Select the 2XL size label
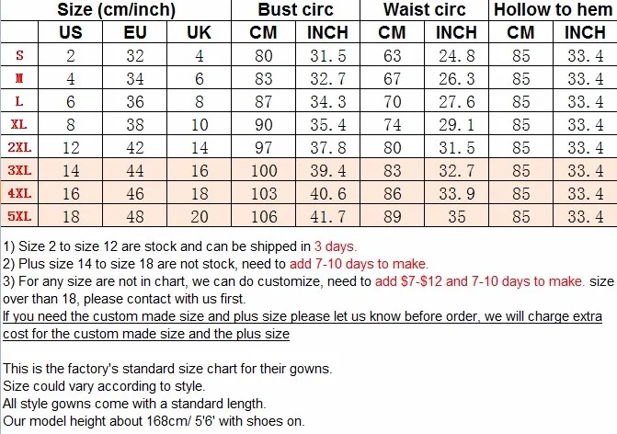Image resolution: width=617 pixels, height=434 pixels. [19, 147]
